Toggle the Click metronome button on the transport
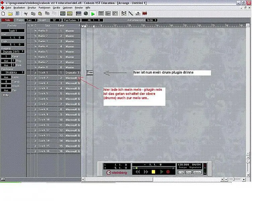 coord(188,173)
